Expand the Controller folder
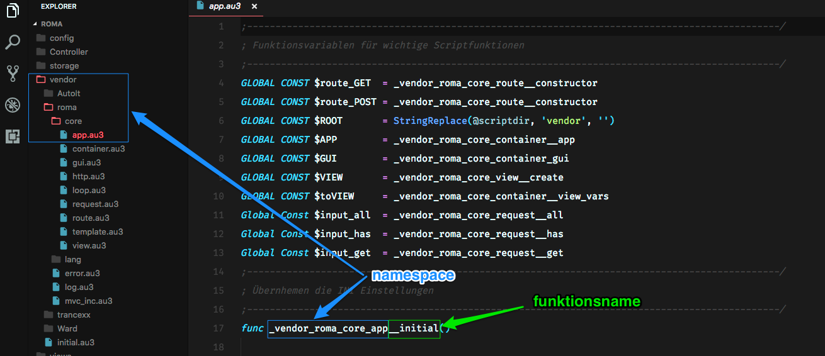825x356 pixels. coord(68,52)
